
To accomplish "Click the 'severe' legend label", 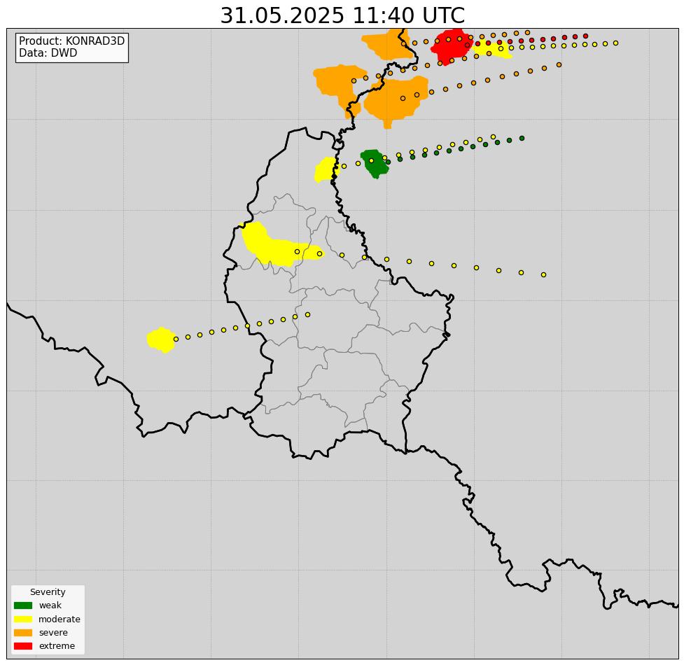I will tap(53, 632).
